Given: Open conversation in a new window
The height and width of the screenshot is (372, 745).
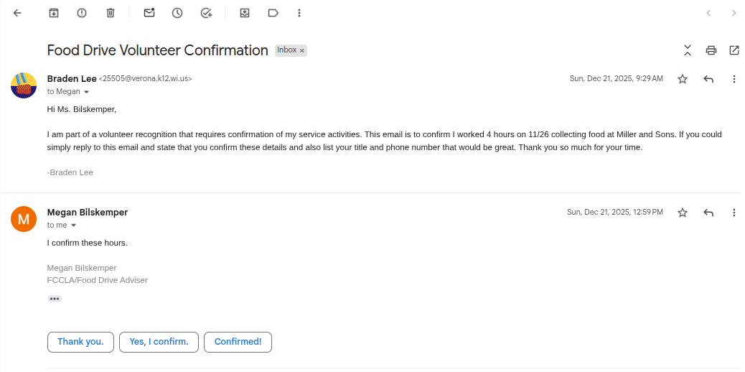Looking at the screenshot, I should (734, 50).
